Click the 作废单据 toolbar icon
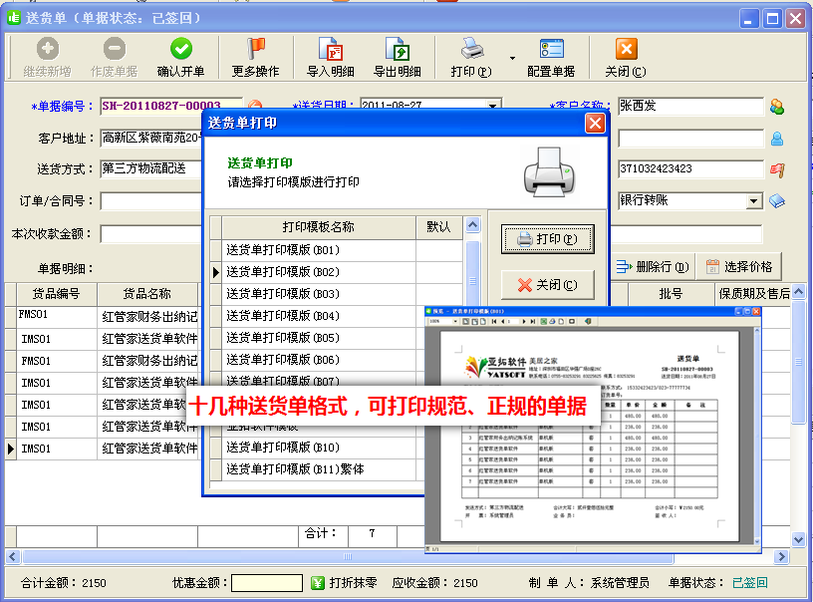813x602 pixels. 114,49
